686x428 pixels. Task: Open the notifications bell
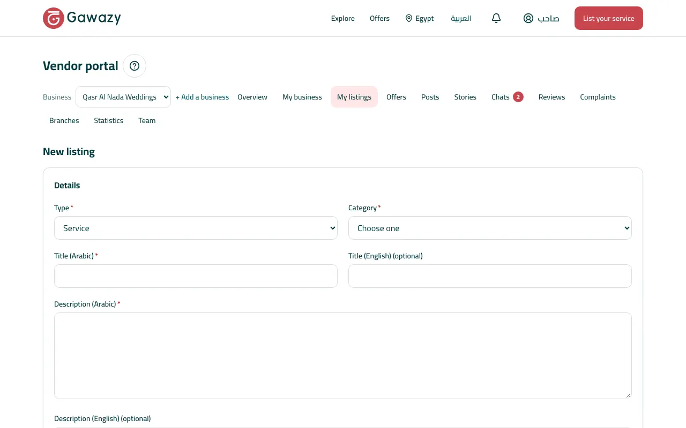496,18
